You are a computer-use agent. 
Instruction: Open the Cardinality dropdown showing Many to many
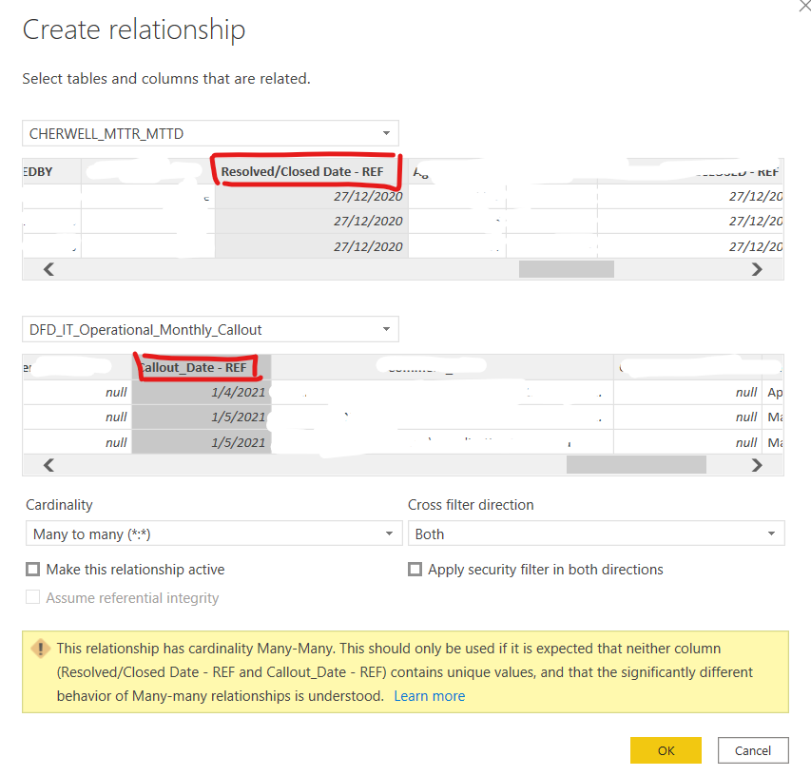pos(214,533)
